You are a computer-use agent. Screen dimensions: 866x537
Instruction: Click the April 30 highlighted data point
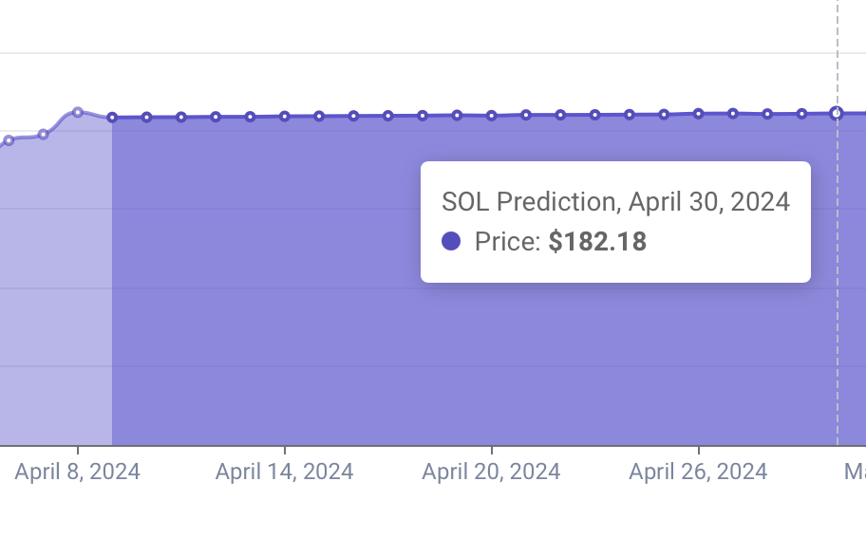click(x=837, y=113)
